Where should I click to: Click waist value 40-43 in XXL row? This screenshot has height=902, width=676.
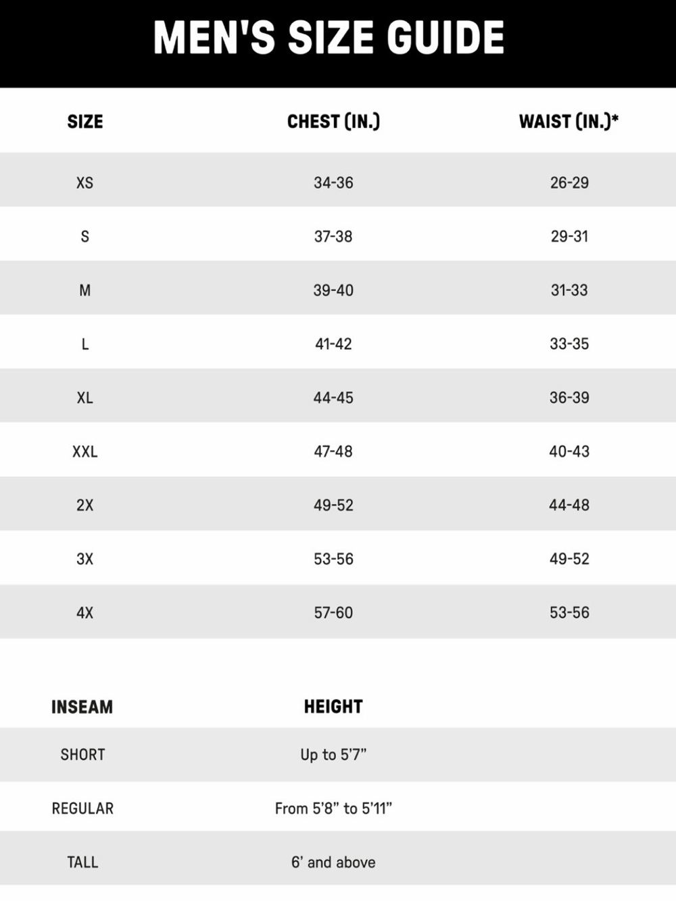pyautogui.click(x=569, y=451)
